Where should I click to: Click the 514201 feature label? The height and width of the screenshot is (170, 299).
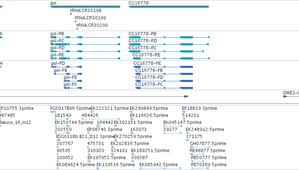tap(191, 115)
